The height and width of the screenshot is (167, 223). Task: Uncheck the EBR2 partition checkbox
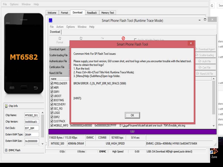52,117
